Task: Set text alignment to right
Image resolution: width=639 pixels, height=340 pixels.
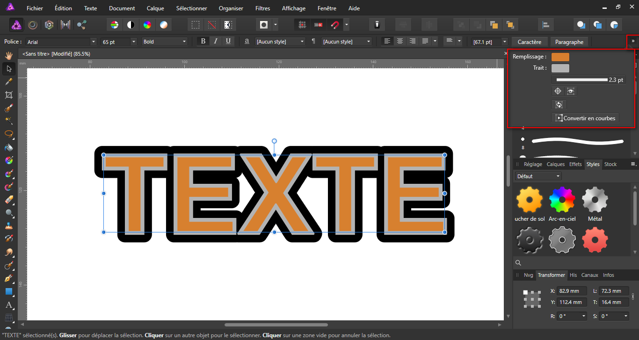Action: 412,41
